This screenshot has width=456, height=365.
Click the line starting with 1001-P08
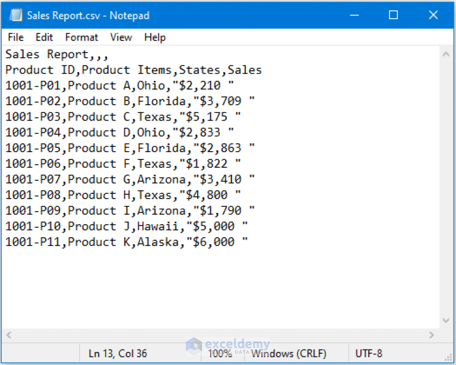123,196
